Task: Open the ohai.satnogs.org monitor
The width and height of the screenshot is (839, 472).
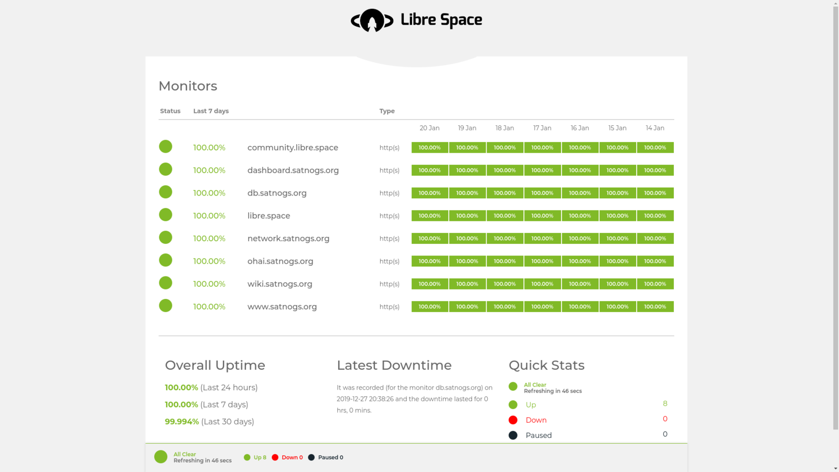Action: point(280,261)
